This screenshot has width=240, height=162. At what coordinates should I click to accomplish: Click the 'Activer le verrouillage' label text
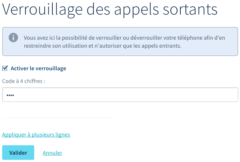click(38, 68)
